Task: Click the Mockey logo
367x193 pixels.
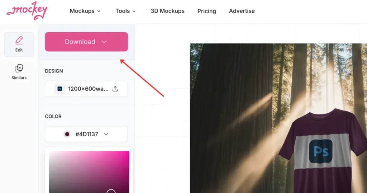Action: click(x=27, y=11)
